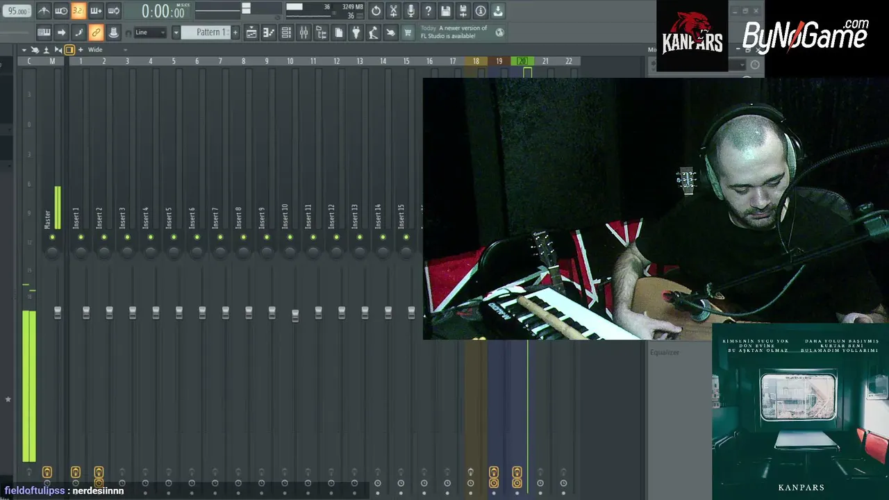
Task: Adjust the tempo value 95.000
Action: pyautogui.click(x=17, y=11)
